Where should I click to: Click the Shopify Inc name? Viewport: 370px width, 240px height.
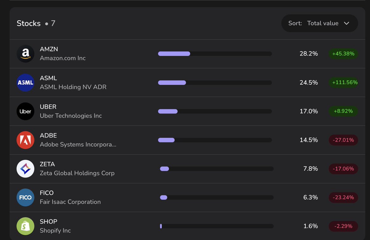55,231
